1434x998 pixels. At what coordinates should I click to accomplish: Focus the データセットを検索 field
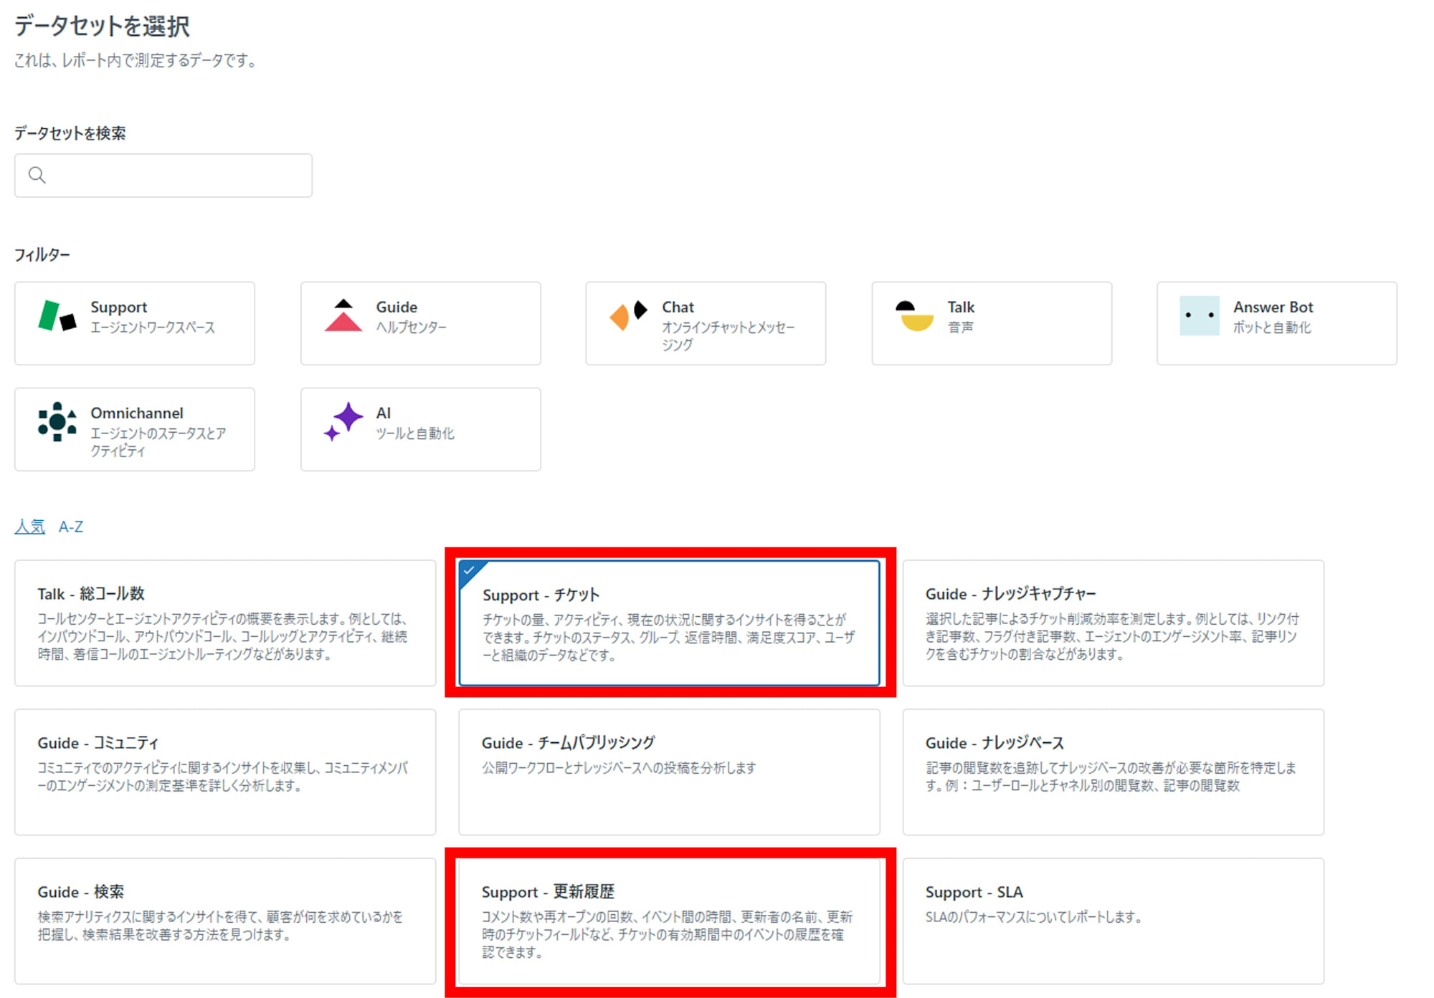click(163, 176)
